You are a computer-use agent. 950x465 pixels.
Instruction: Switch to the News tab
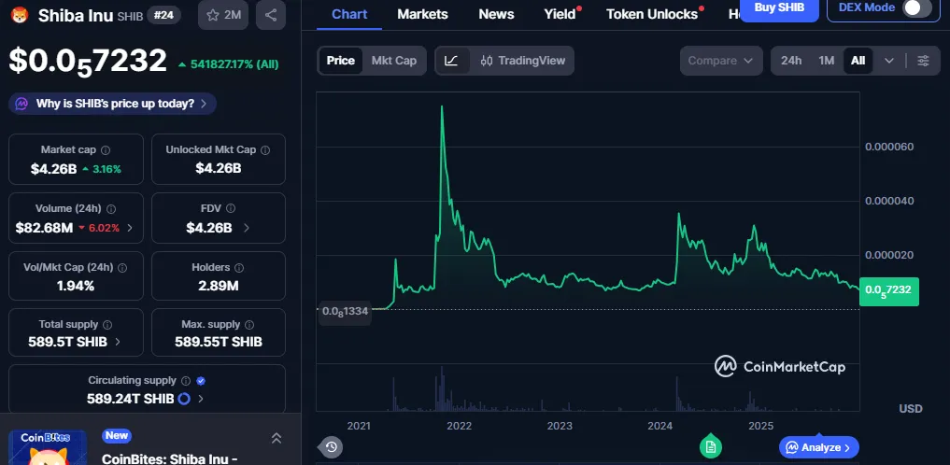pyautogui.click(x=496, y=14)
